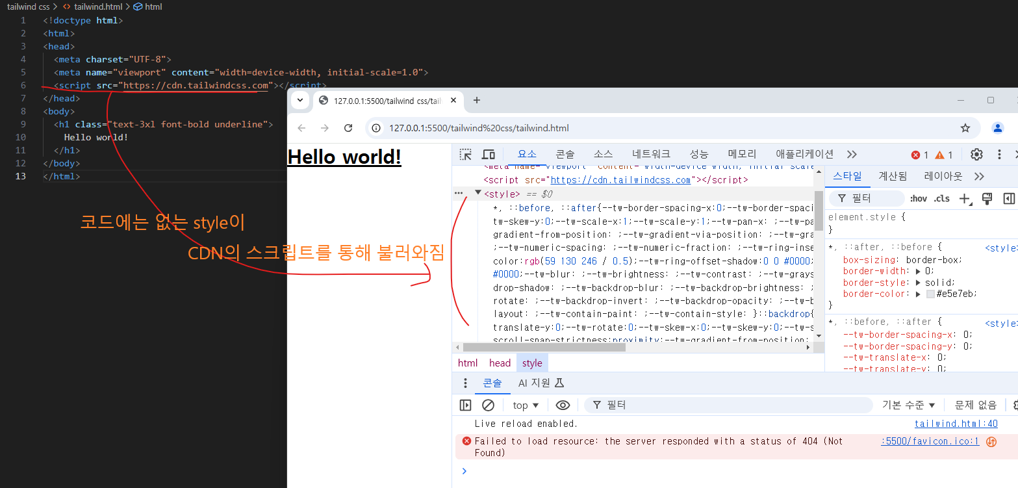Screen dimensions: 1018x488
Task: Switch to the 콘솔 top panel tab
Action: (x=565, y=155)
